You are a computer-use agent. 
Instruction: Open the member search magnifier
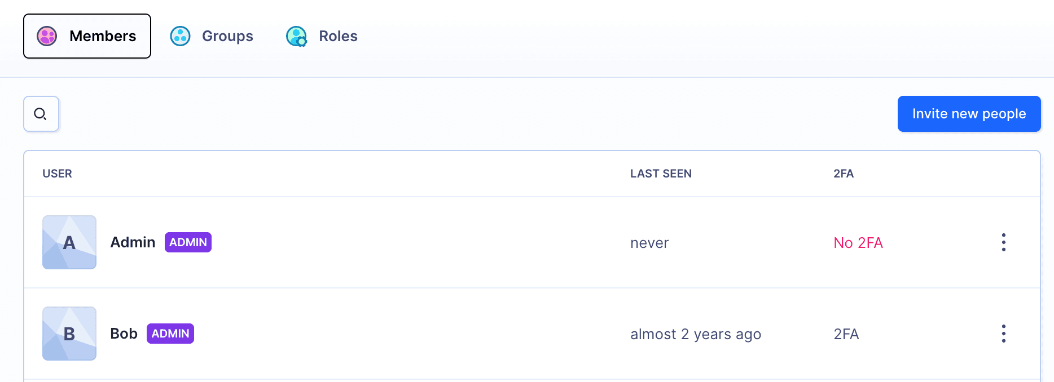point(41,114)
